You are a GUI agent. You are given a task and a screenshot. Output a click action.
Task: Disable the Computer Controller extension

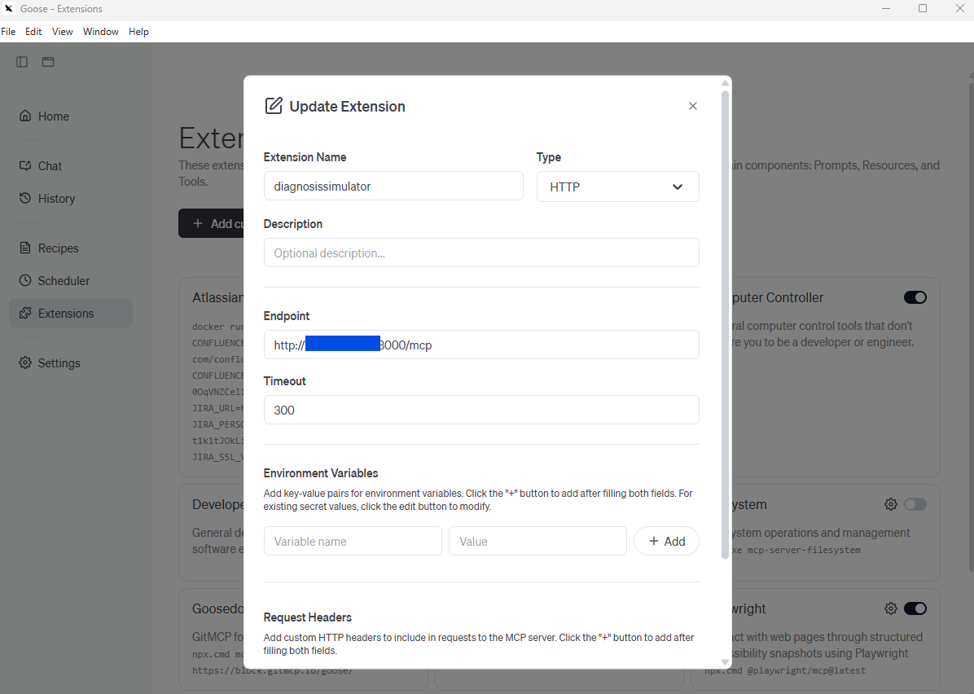tap(915, 297)
